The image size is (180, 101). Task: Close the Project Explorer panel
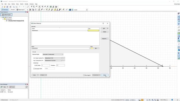27,12
